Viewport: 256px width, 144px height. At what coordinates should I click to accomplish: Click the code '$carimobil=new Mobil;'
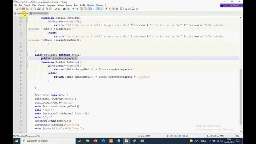51,95
